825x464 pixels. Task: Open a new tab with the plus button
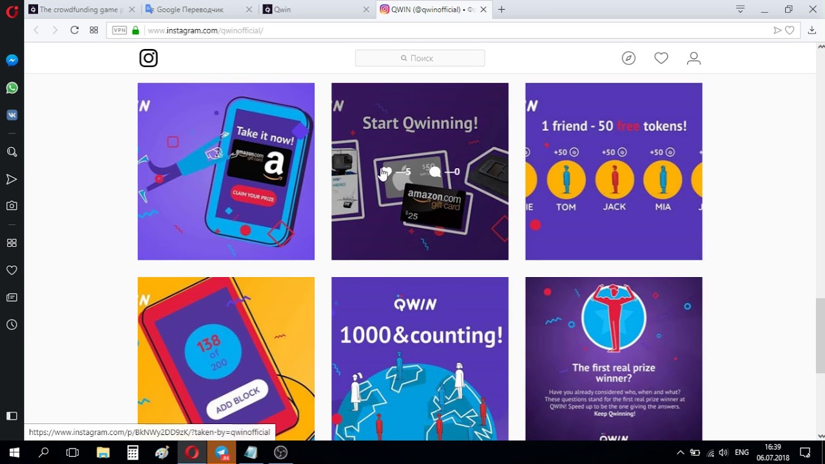(x=501, y=10)
